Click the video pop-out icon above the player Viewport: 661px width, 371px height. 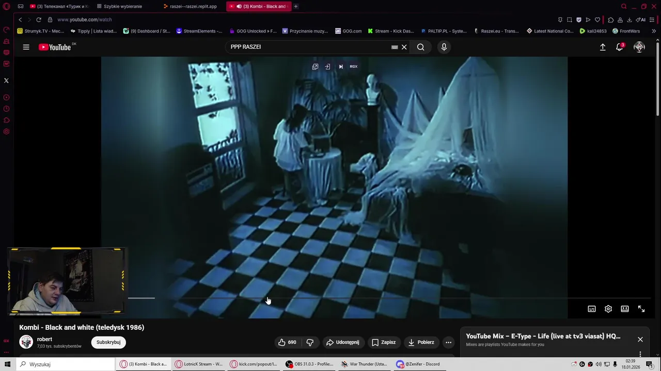(x=315, y=66)
